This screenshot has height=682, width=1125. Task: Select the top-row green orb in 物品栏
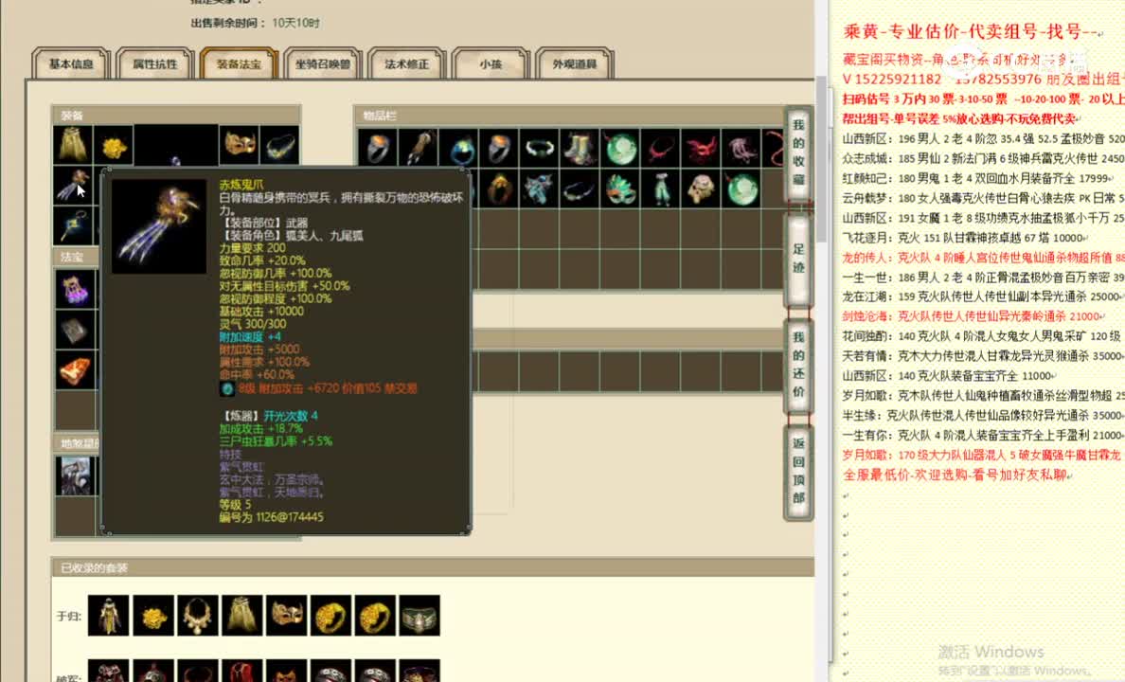620,148
